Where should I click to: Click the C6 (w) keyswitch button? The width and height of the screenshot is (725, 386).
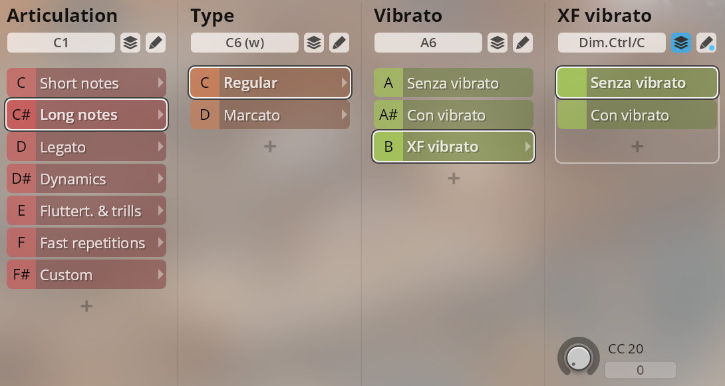(245, 43)
